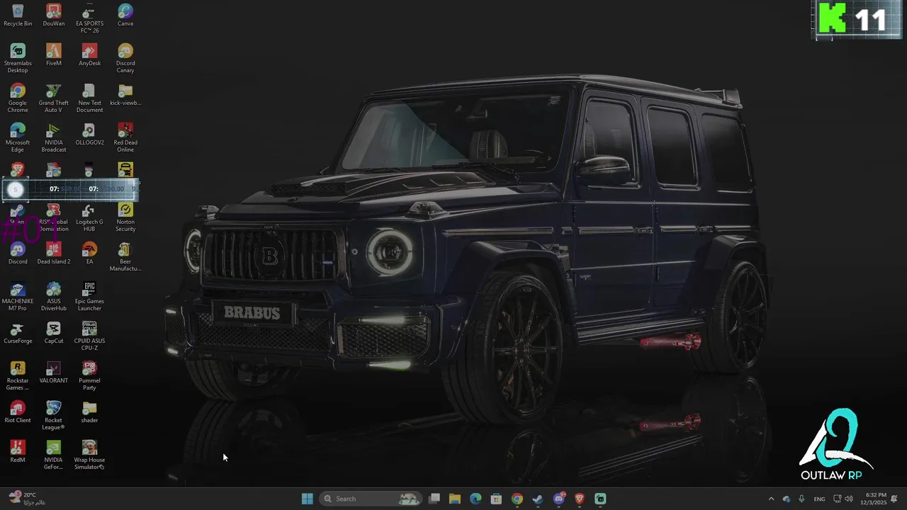
Task: Open NVIDIA GeForce desktop shortcut
Action: tap(54, 455)
